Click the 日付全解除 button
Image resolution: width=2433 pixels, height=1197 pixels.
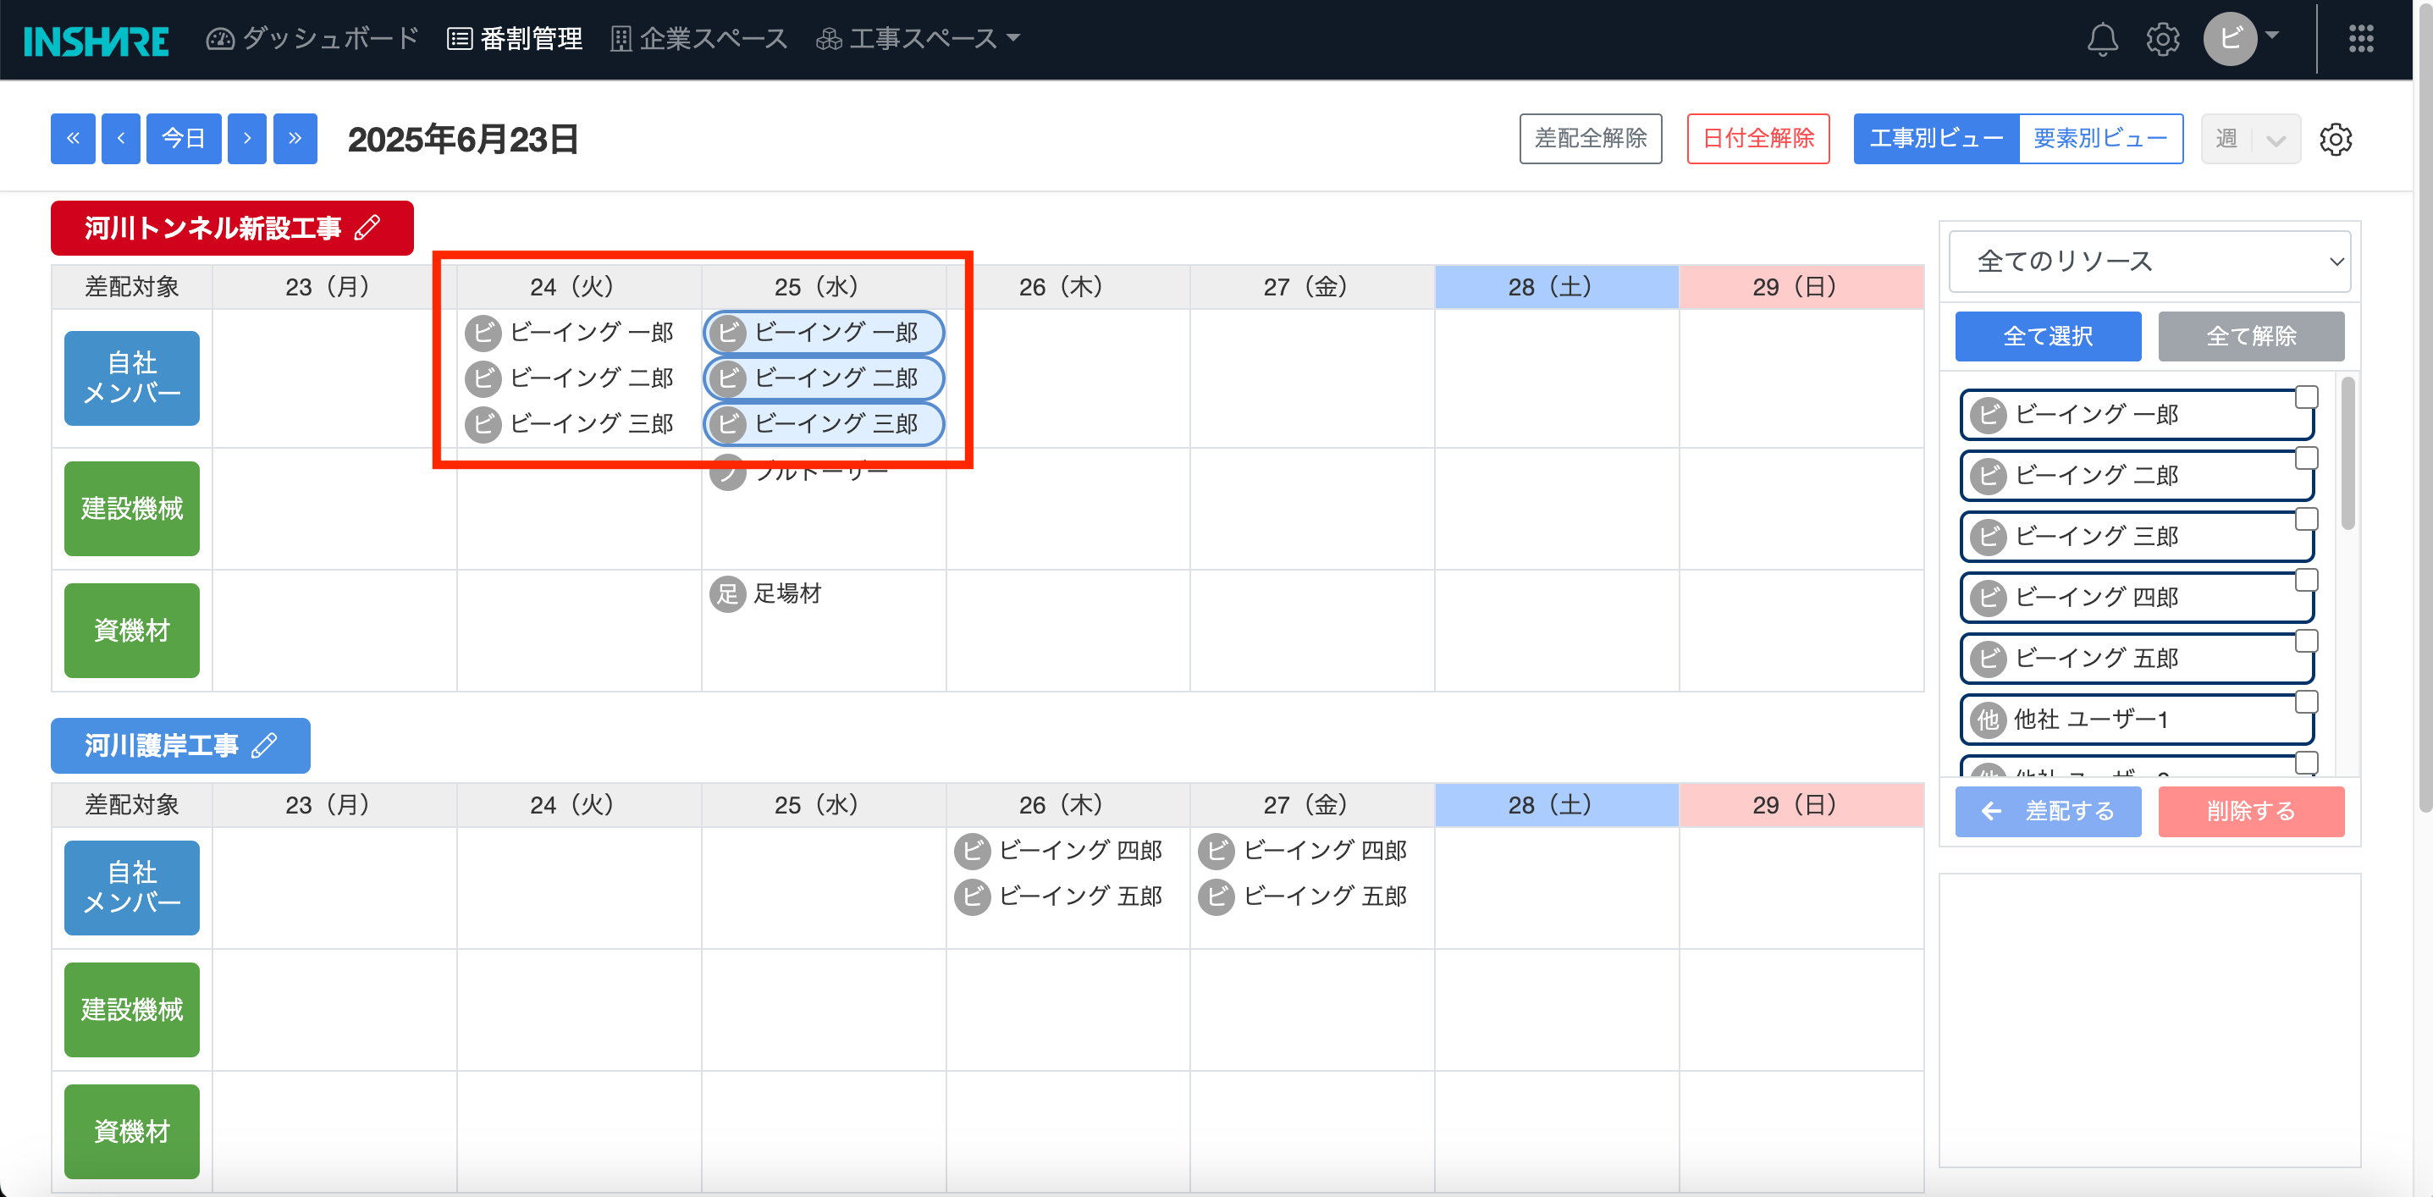pos(1757,139)
